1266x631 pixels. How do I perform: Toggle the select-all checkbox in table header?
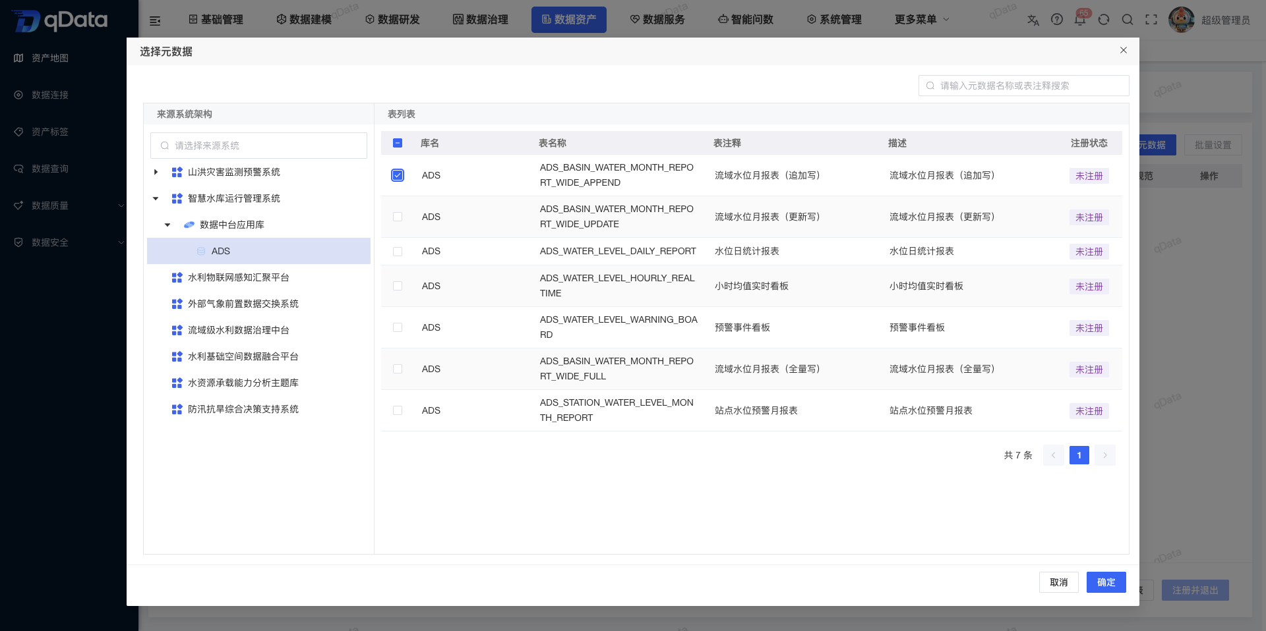tap(398, 143)
